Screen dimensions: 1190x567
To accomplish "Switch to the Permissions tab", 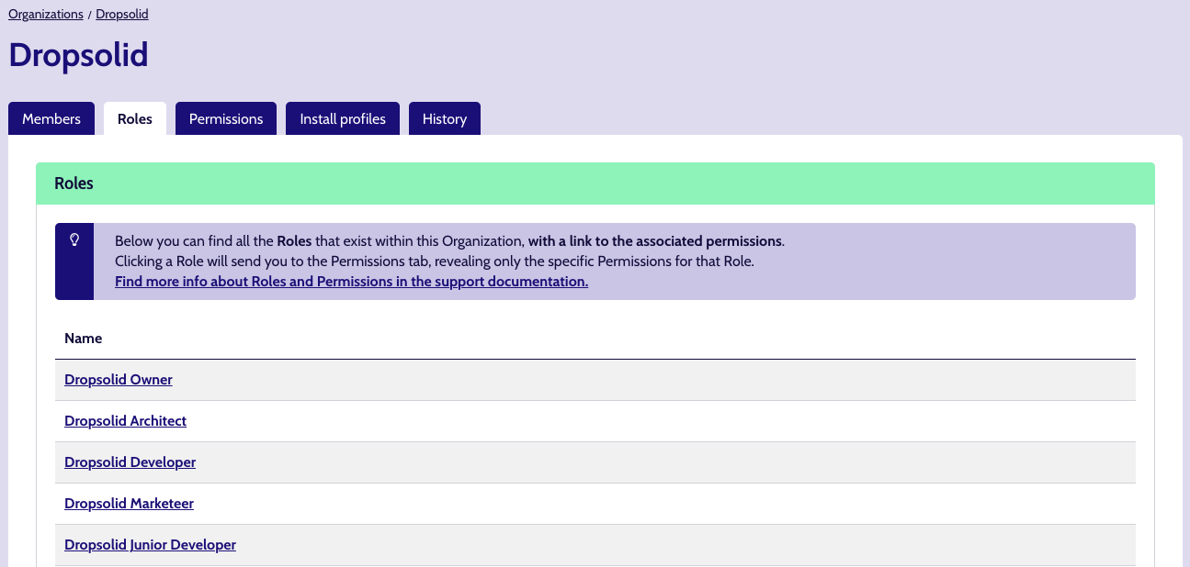I will pyautogui.click(x=226, y=118).
